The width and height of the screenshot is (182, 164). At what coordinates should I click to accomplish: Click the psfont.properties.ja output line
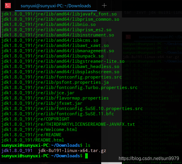pos(55,83)
